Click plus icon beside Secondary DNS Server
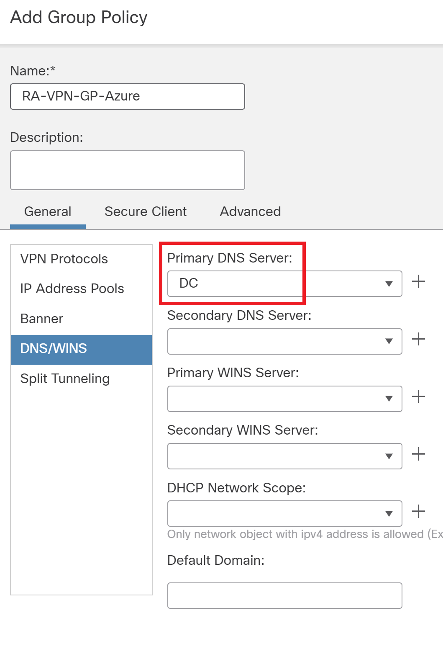The image size is (443, 649). 418,339
